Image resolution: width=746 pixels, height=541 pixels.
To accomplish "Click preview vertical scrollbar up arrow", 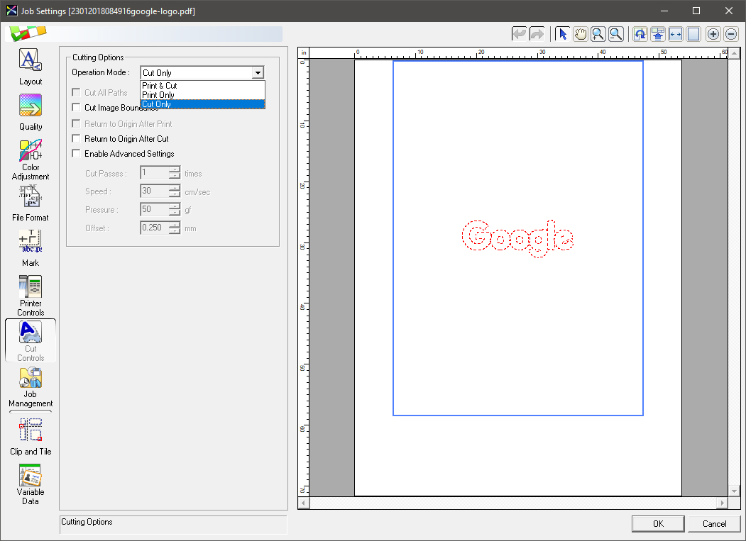I will pyautogui.click(x=734, y=52).
